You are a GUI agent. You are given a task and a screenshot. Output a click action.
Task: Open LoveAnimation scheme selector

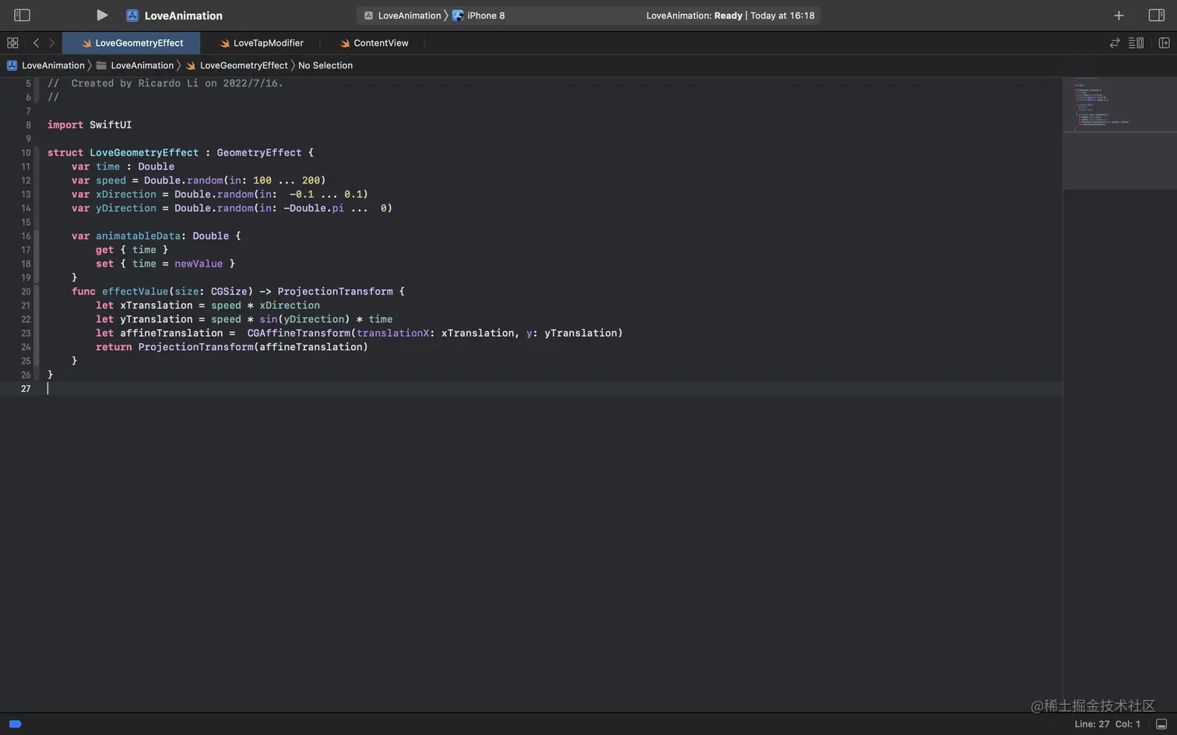coord(402,16)
